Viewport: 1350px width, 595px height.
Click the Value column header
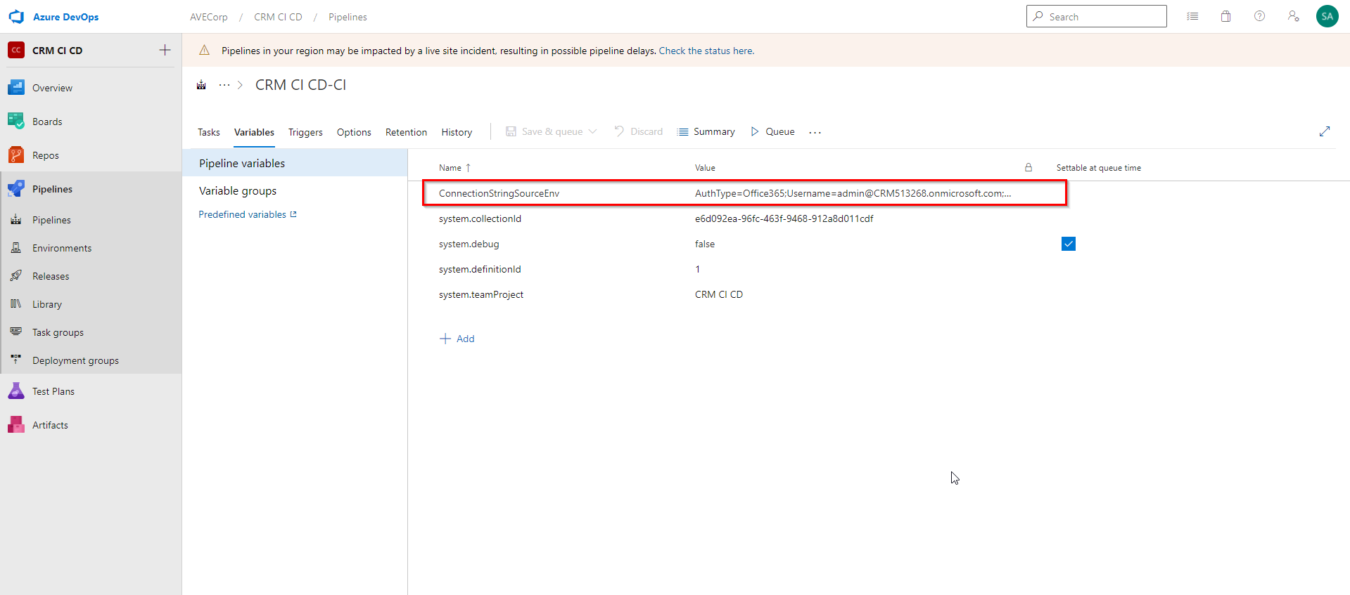pyautogui.click(x=705, y=168)
